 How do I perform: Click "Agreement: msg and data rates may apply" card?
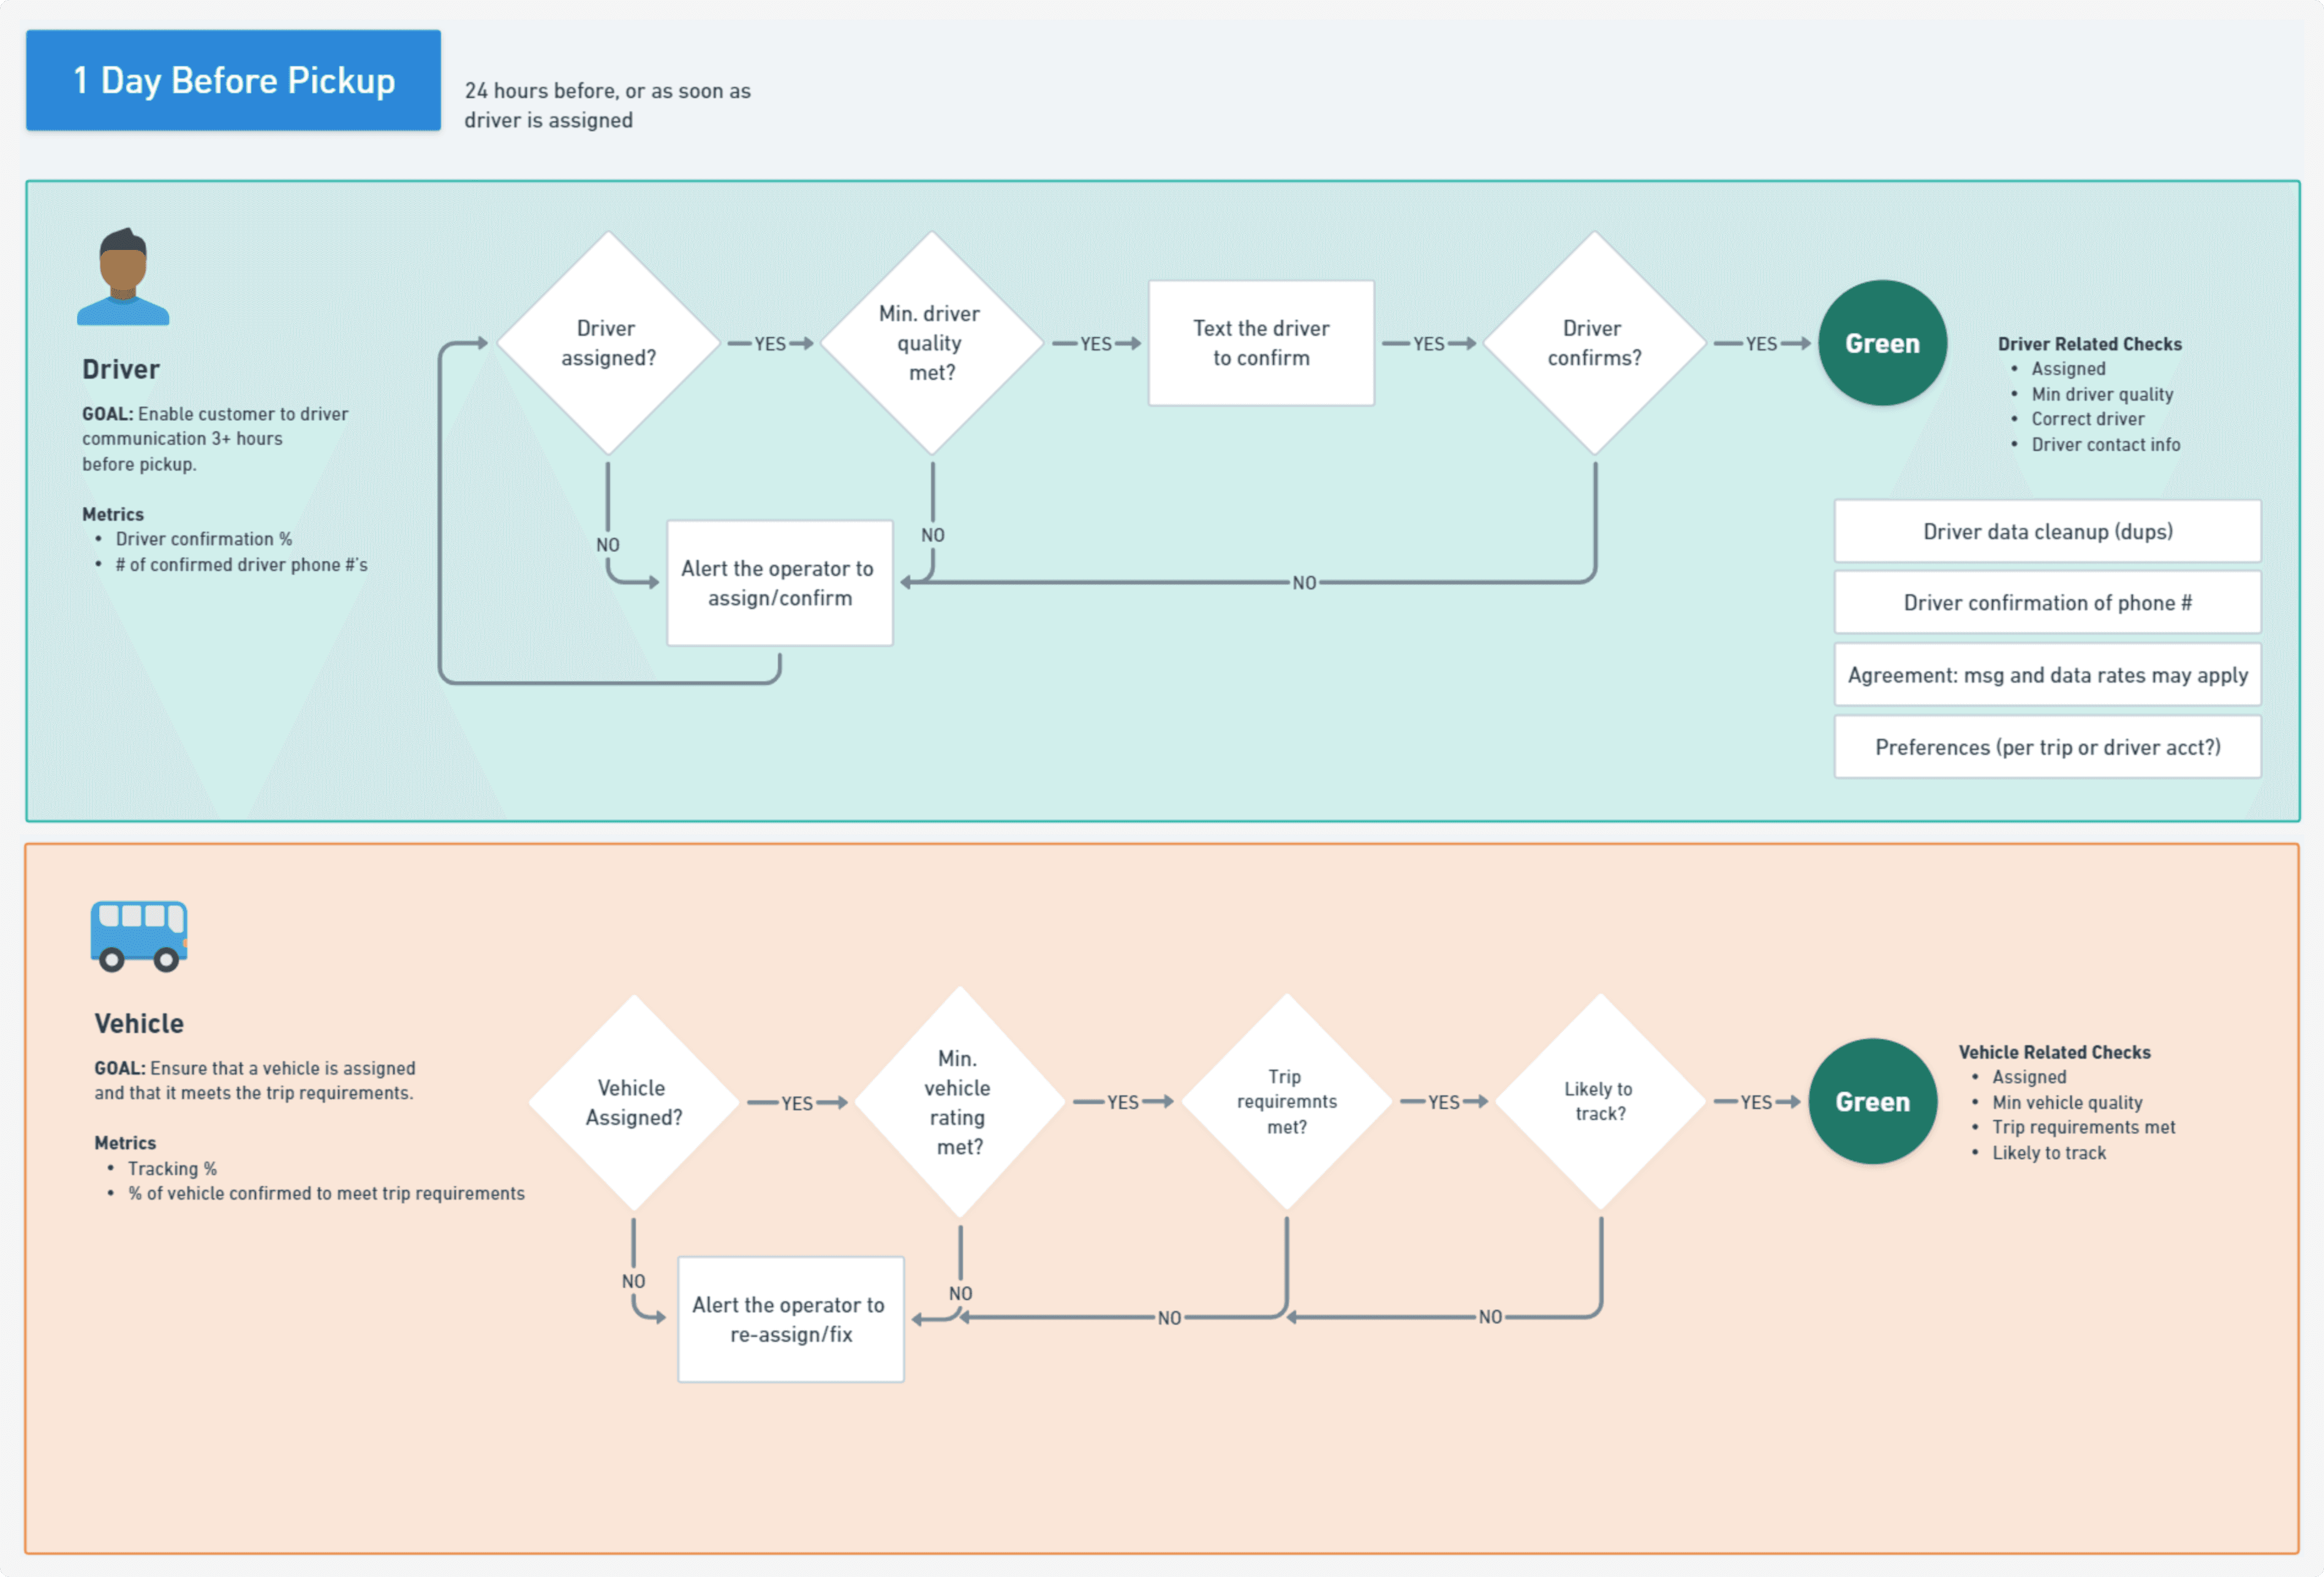(x=2047, y=675)
